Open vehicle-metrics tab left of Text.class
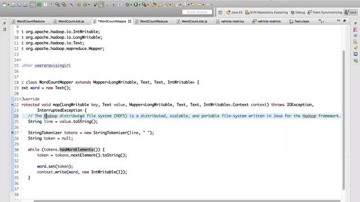Viewport: 360px width, 202px height. click(267, 21)
